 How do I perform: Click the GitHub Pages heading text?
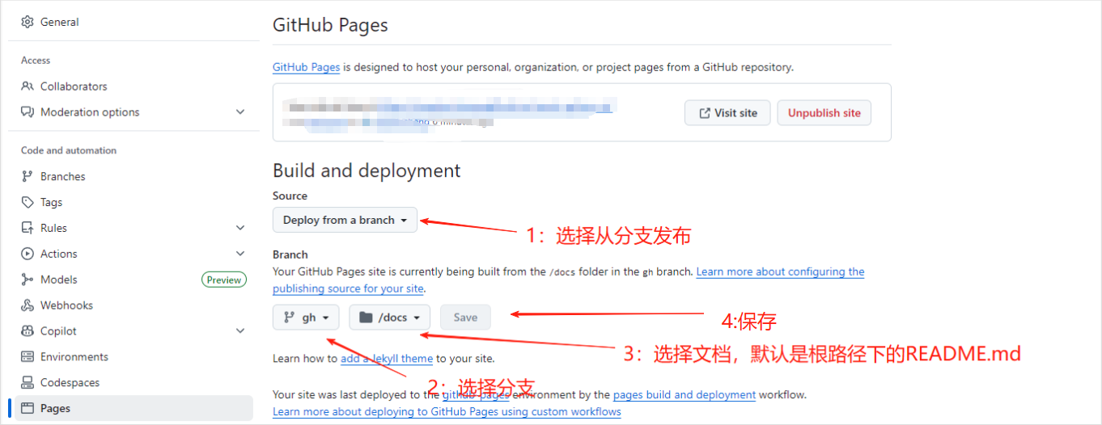pyautogui.click(x=330, y=25)
